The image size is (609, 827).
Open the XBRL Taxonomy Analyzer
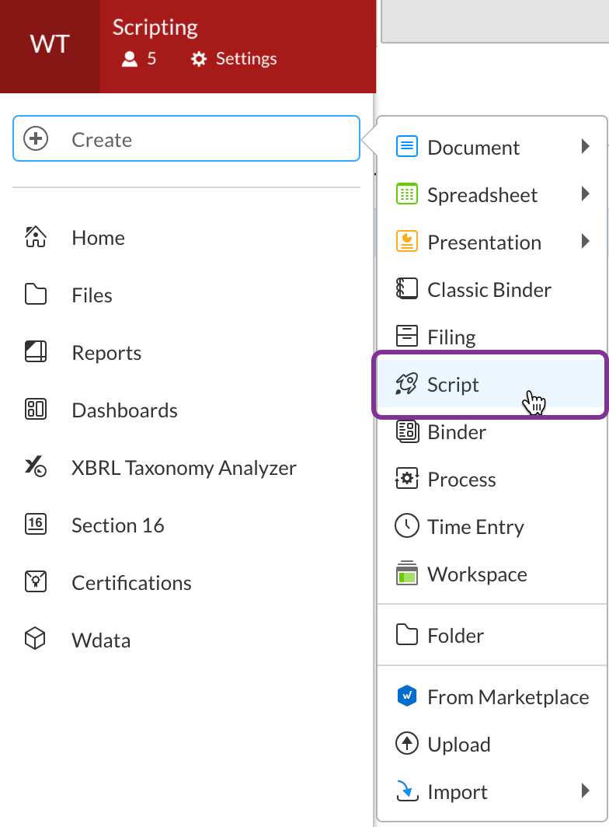tap(183, 468)
